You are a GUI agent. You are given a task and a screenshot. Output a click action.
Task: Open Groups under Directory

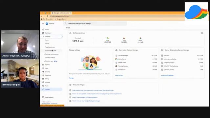coord(47,44)
